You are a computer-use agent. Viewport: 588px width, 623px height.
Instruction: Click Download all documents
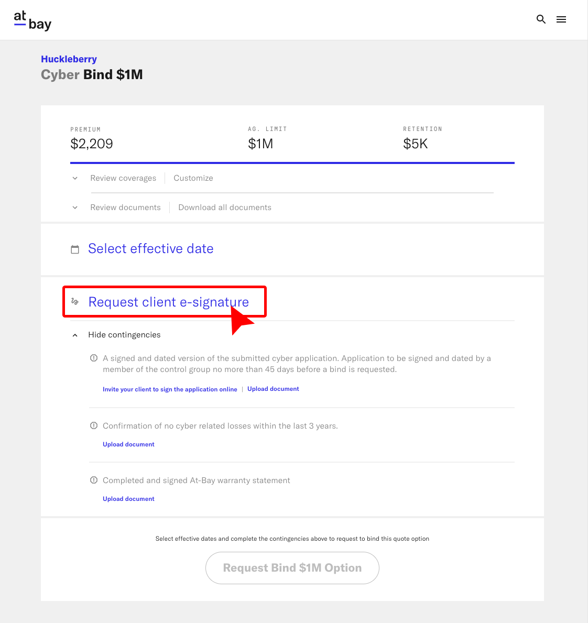pos(224,207)
